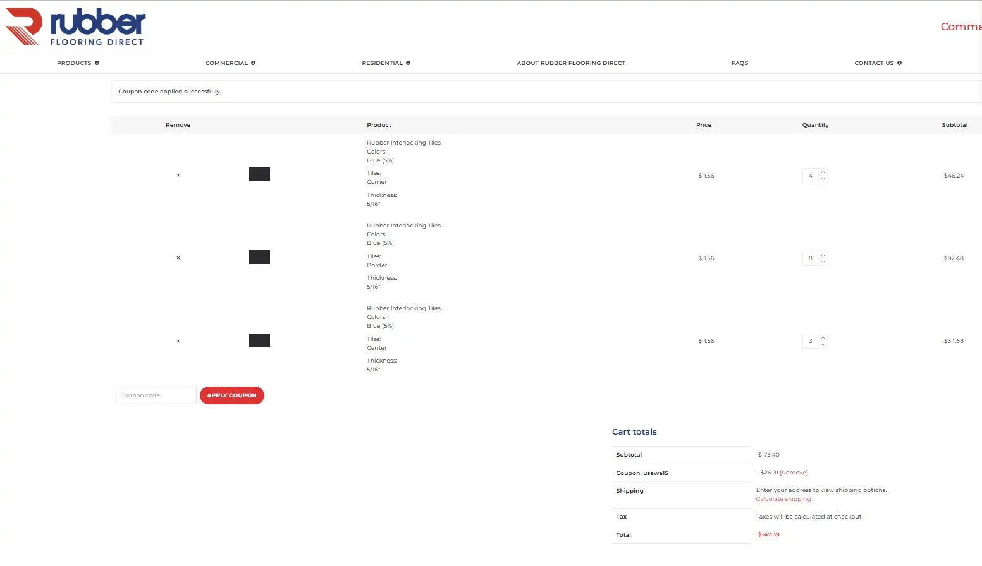Remove the Center tiles item from cart
This screenshot has height=566, width=982.
tap(178, 341)
